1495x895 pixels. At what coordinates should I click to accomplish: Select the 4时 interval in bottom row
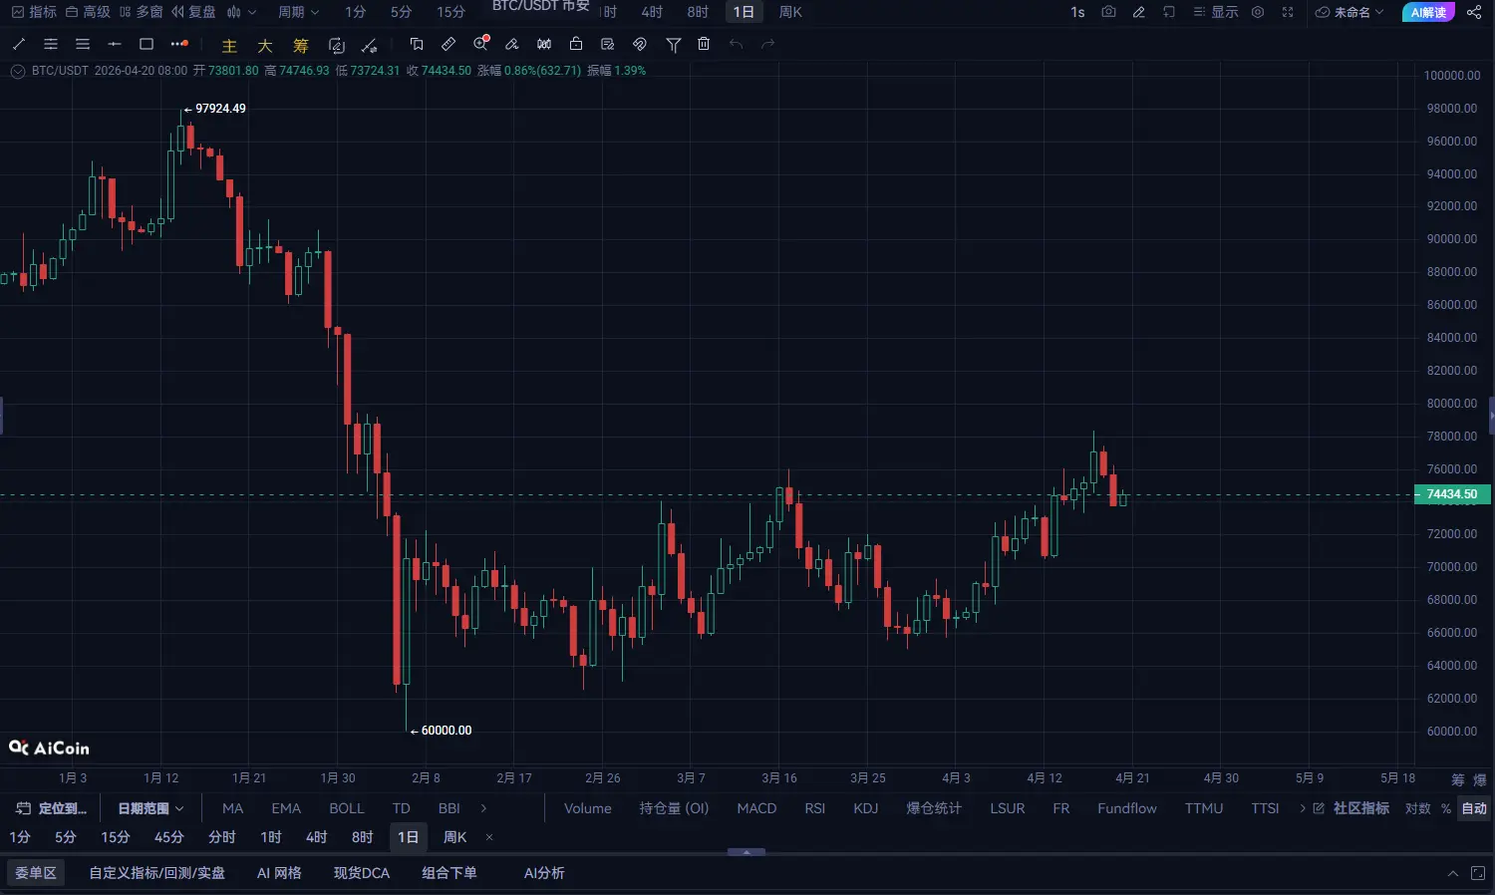coord(317,837)
